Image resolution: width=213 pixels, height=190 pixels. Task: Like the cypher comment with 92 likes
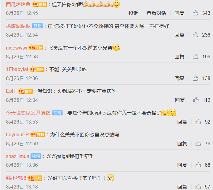[x=198, y=122]
